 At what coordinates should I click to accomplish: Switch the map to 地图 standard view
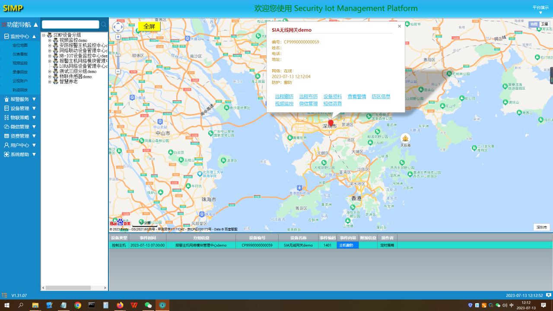point(534,24)
